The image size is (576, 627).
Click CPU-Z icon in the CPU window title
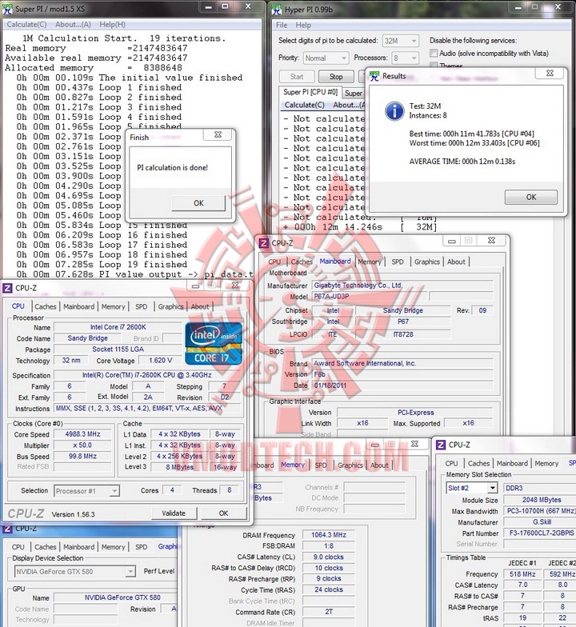[8, 288]
